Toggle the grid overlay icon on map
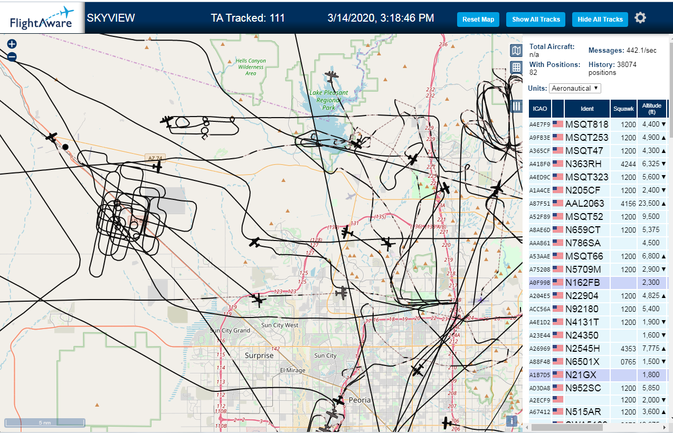The width and height of the screenshot is (673, 433). (x=516, y=68)
